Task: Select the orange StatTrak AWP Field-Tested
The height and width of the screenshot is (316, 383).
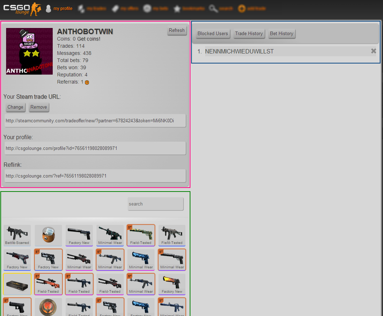Action: [x=48, y=284]
